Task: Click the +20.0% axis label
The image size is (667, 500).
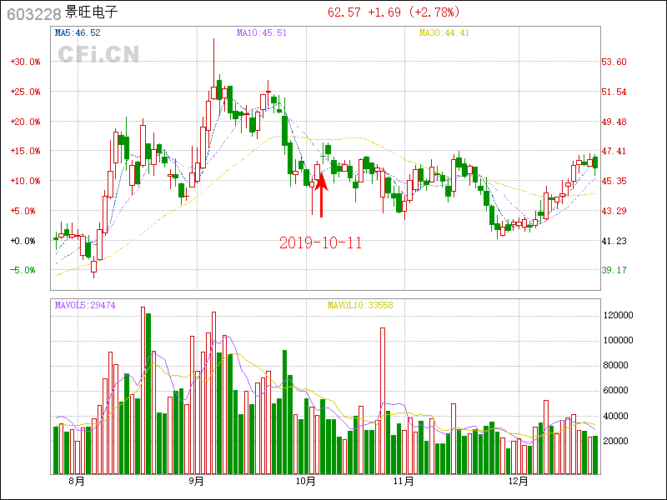Action: pyautogui.click(x=25, y=122)
